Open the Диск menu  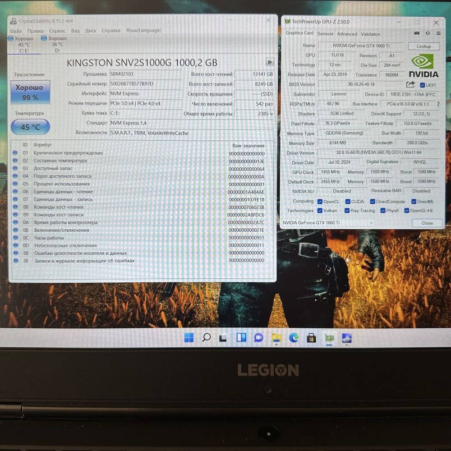pyautogui.click(x=91, y=31)
